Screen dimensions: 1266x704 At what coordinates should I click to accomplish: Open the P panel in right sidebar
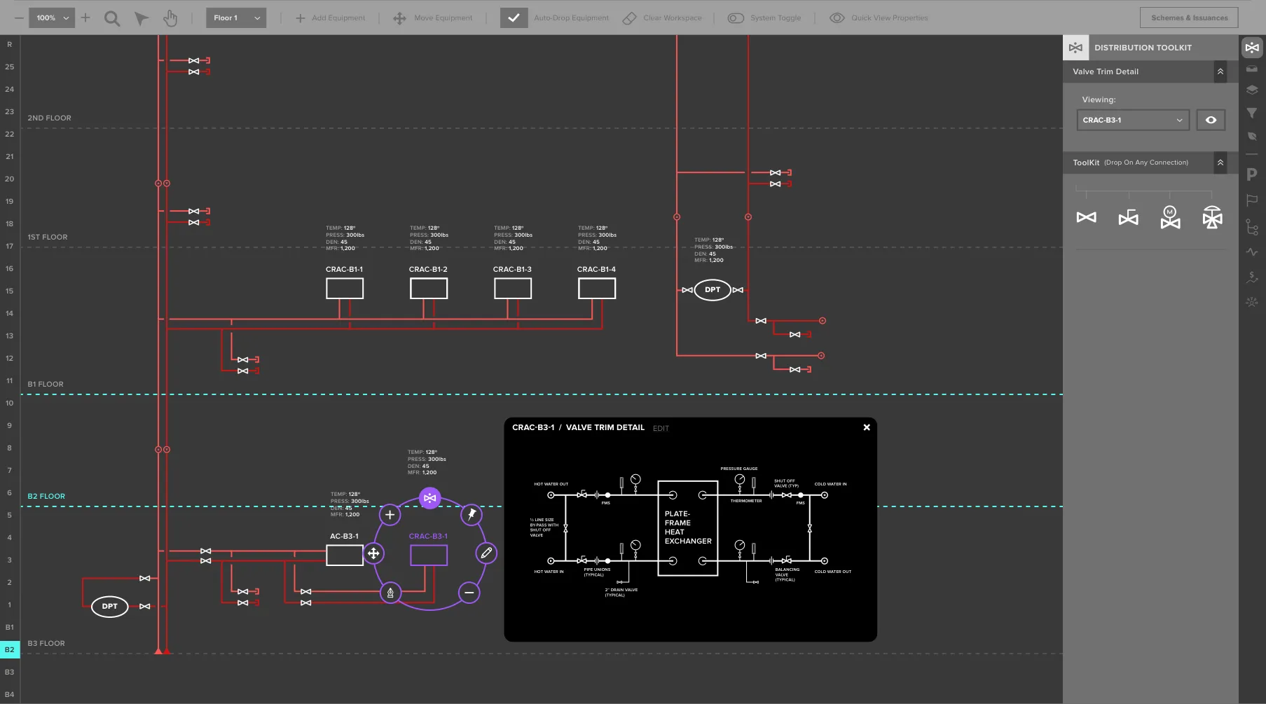tap(1252, 174)
